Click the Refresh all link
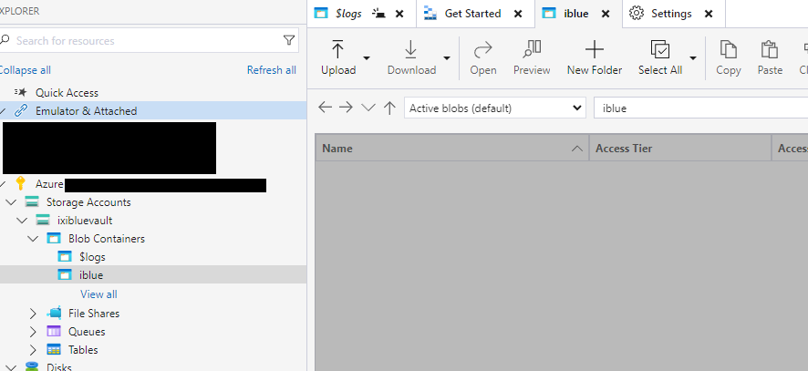The image size is (808, 371). click(271, 70)
